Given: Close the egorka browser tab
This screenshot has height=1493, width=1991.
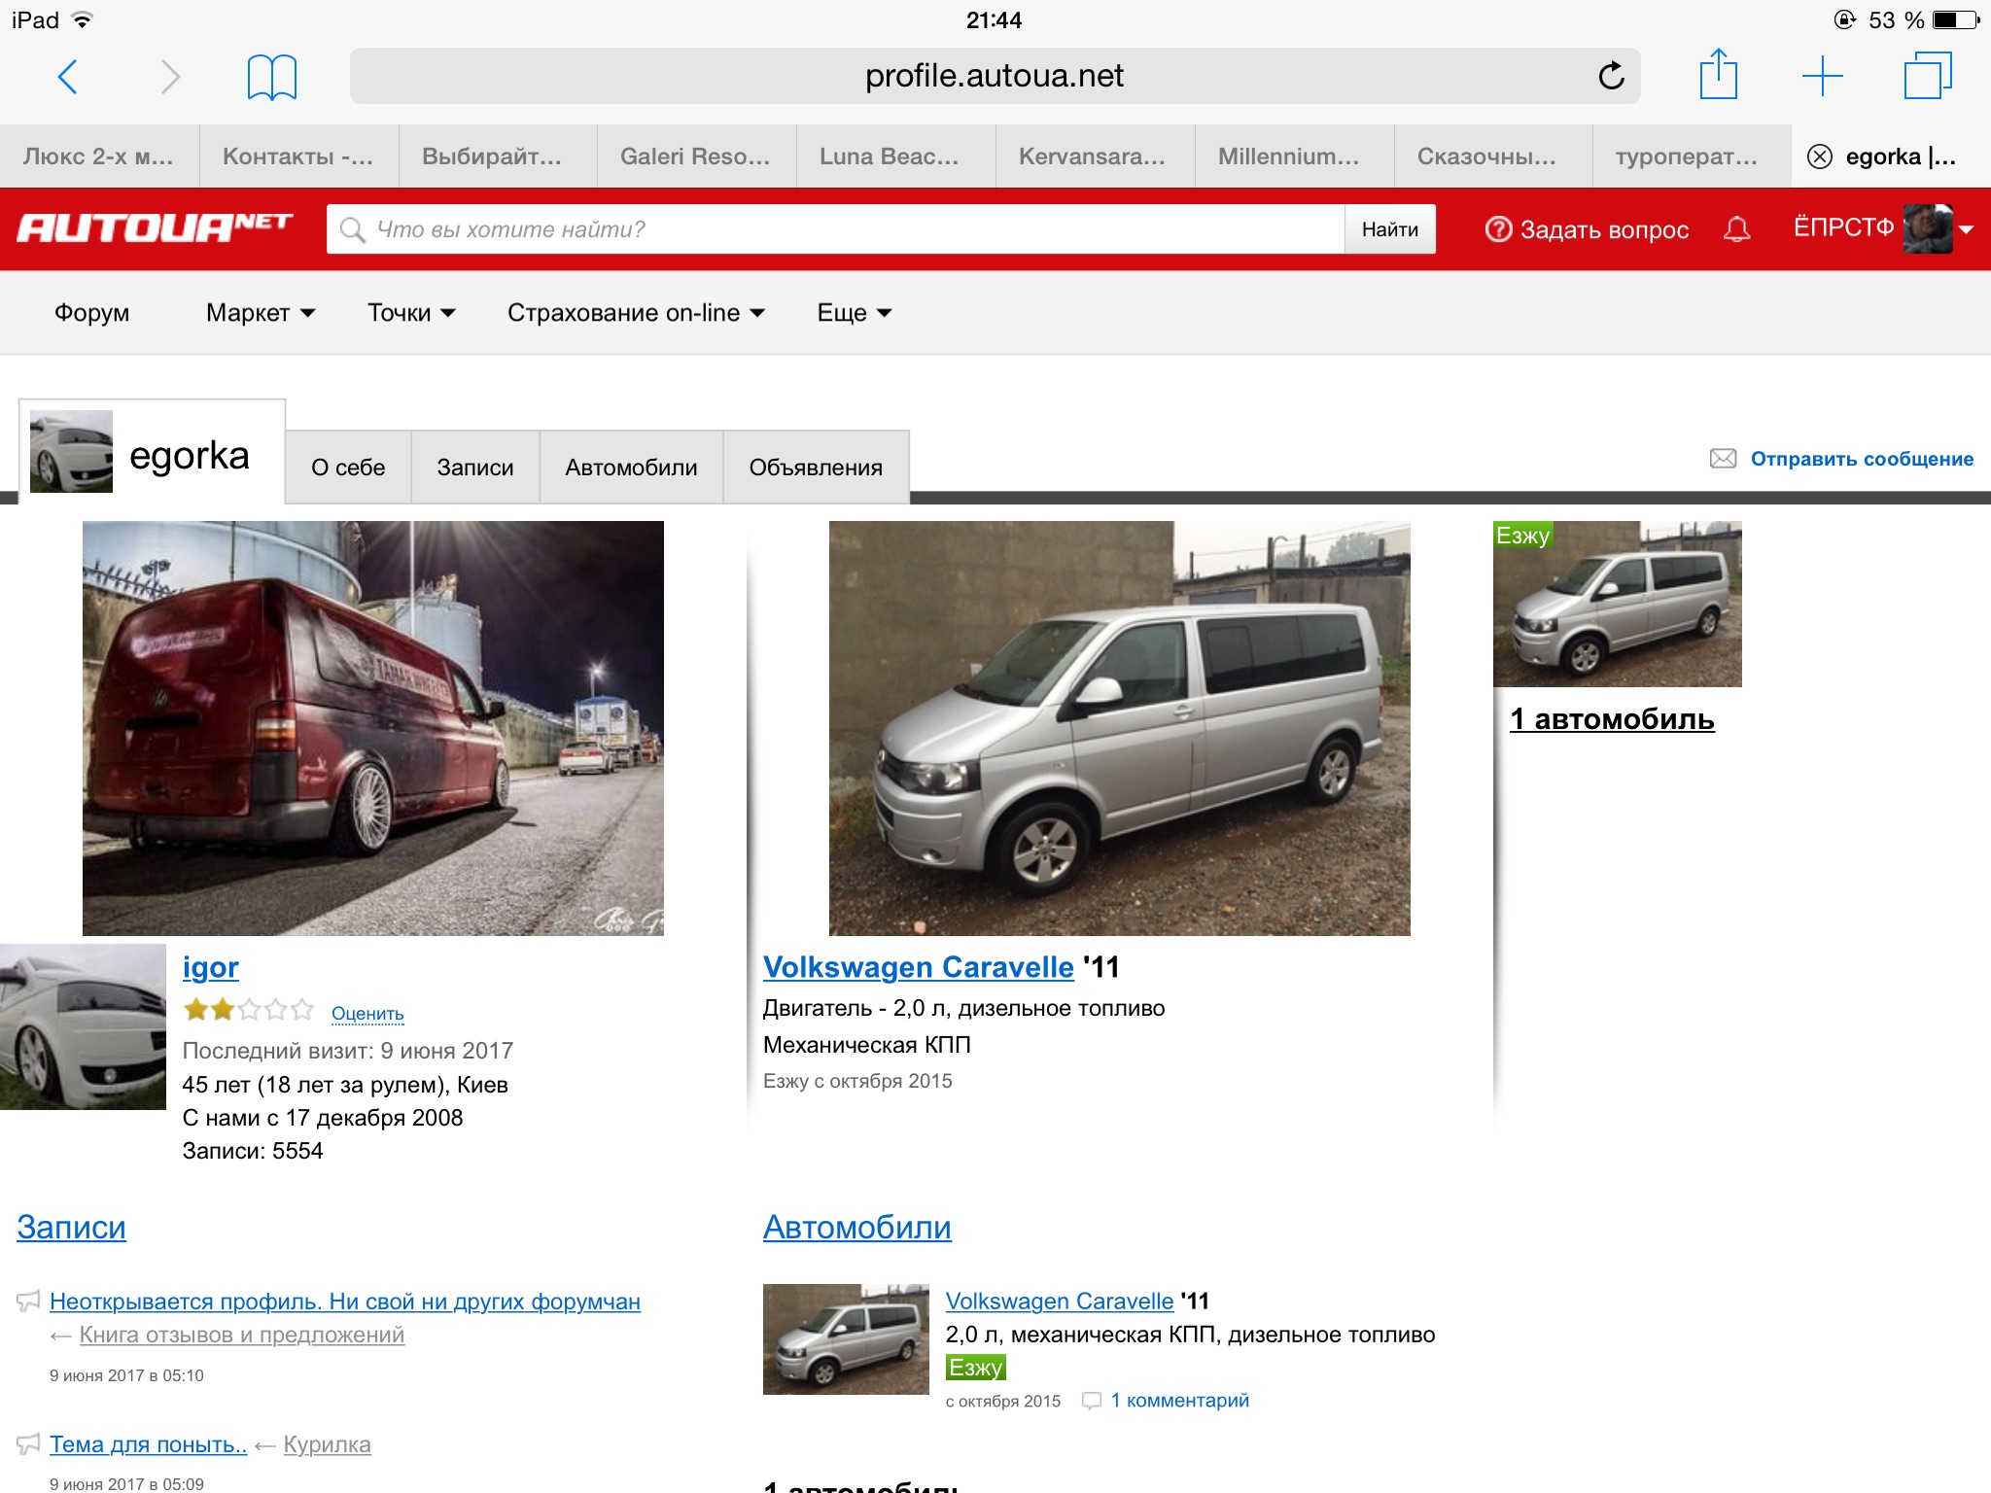Looking at the screenshot, I should pyautogui.click(x=1819, y=156).
